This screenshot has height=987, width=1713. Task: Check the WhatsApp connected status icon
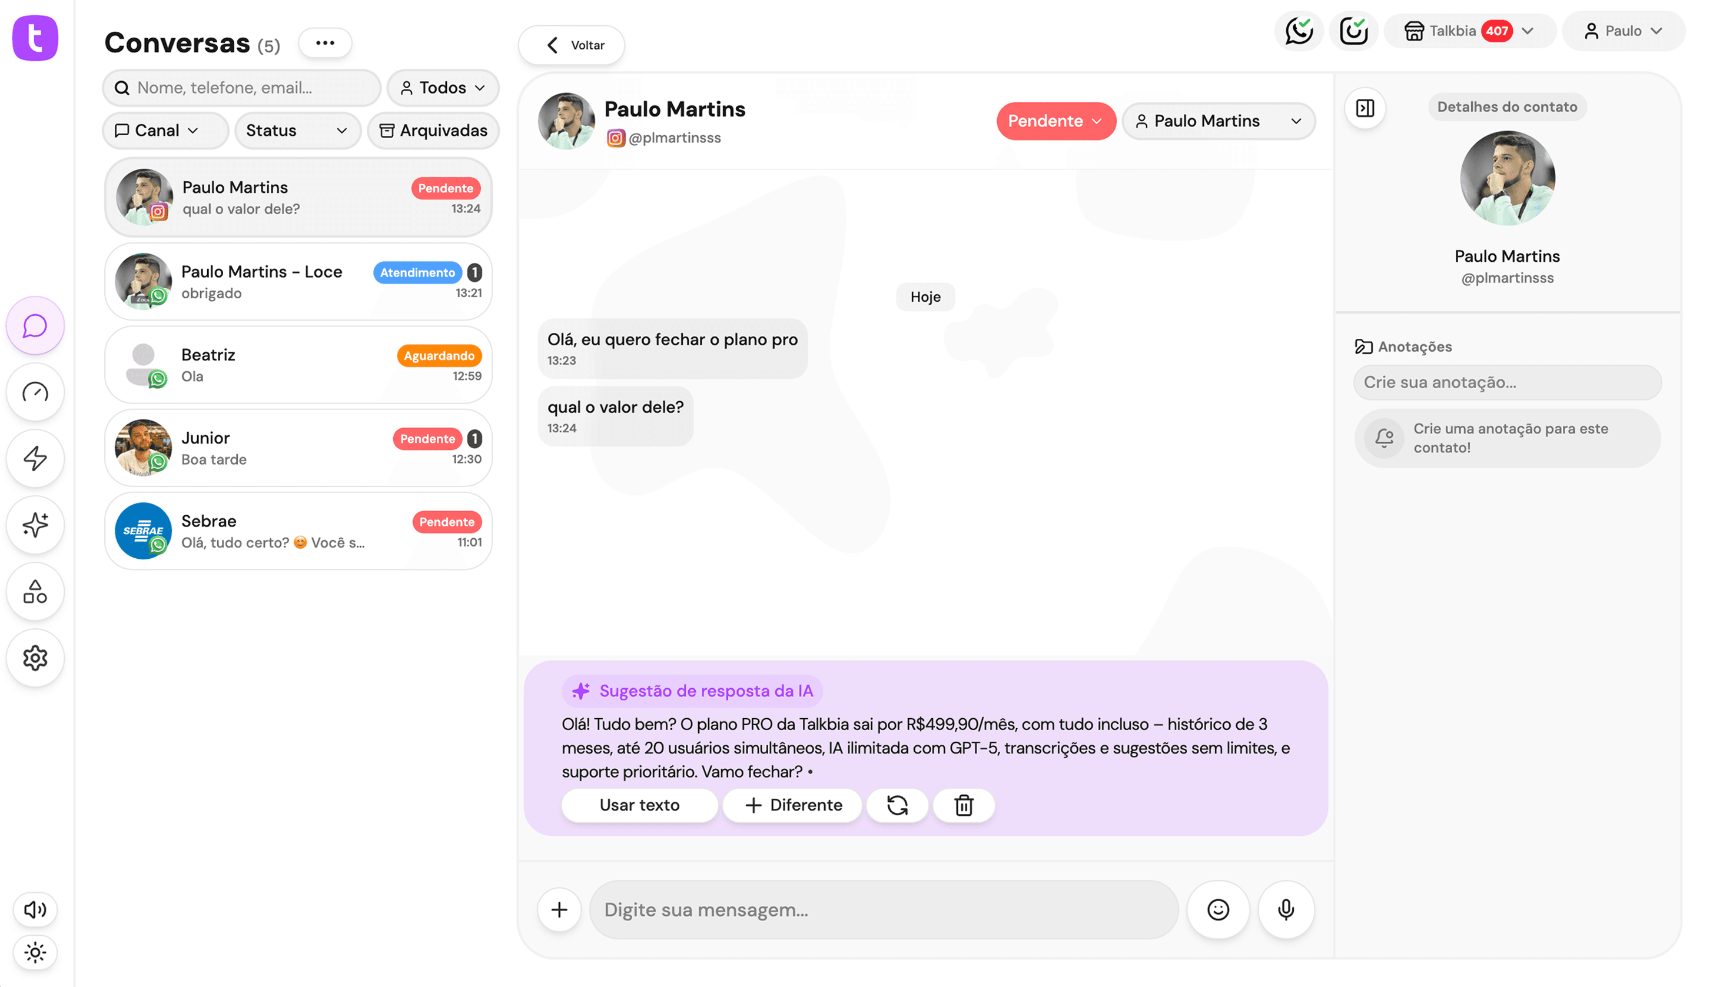1299,31
